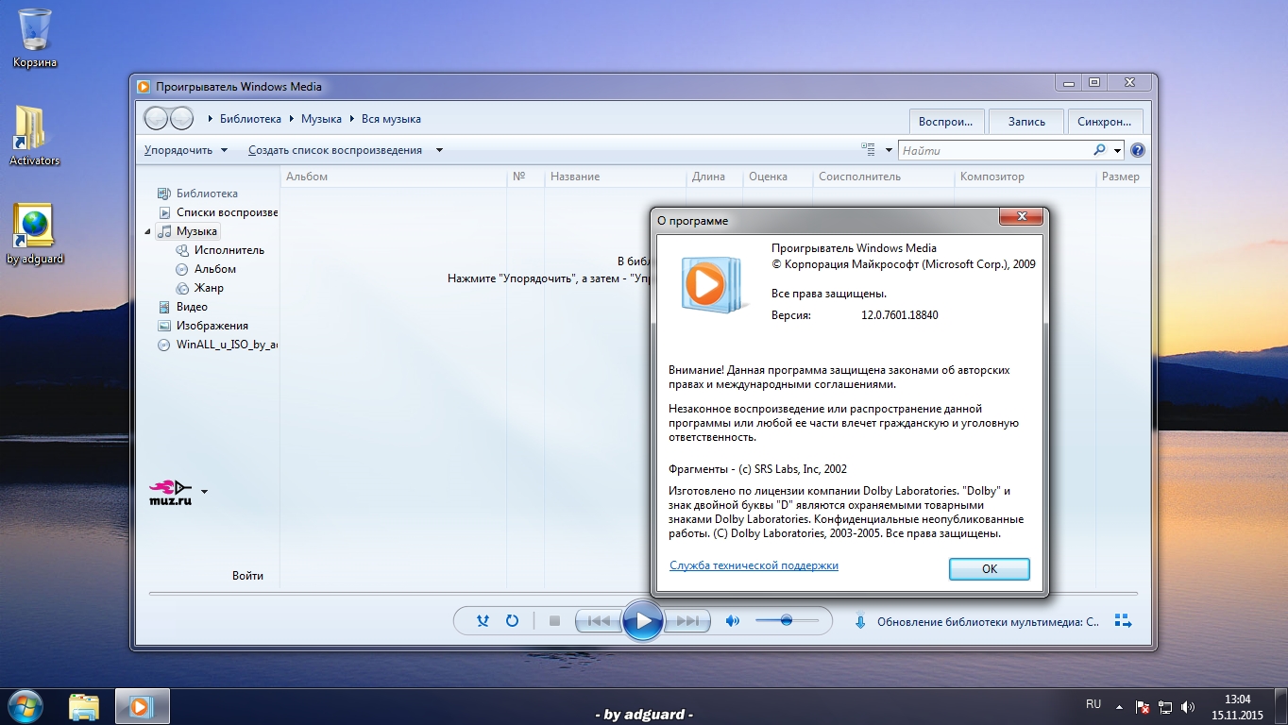Click the Forward navigation button
This screenshot has width=1288, height=725.
(181, 119)
